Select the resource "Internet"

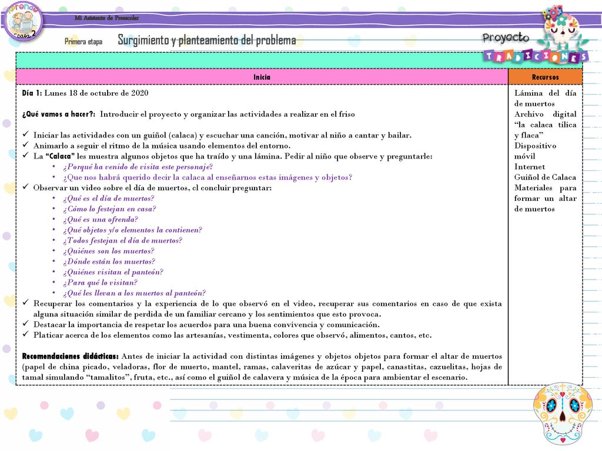coord(530,167)
